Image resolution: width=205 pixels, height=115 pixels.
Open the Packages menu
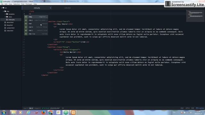(x=29, y=4)
